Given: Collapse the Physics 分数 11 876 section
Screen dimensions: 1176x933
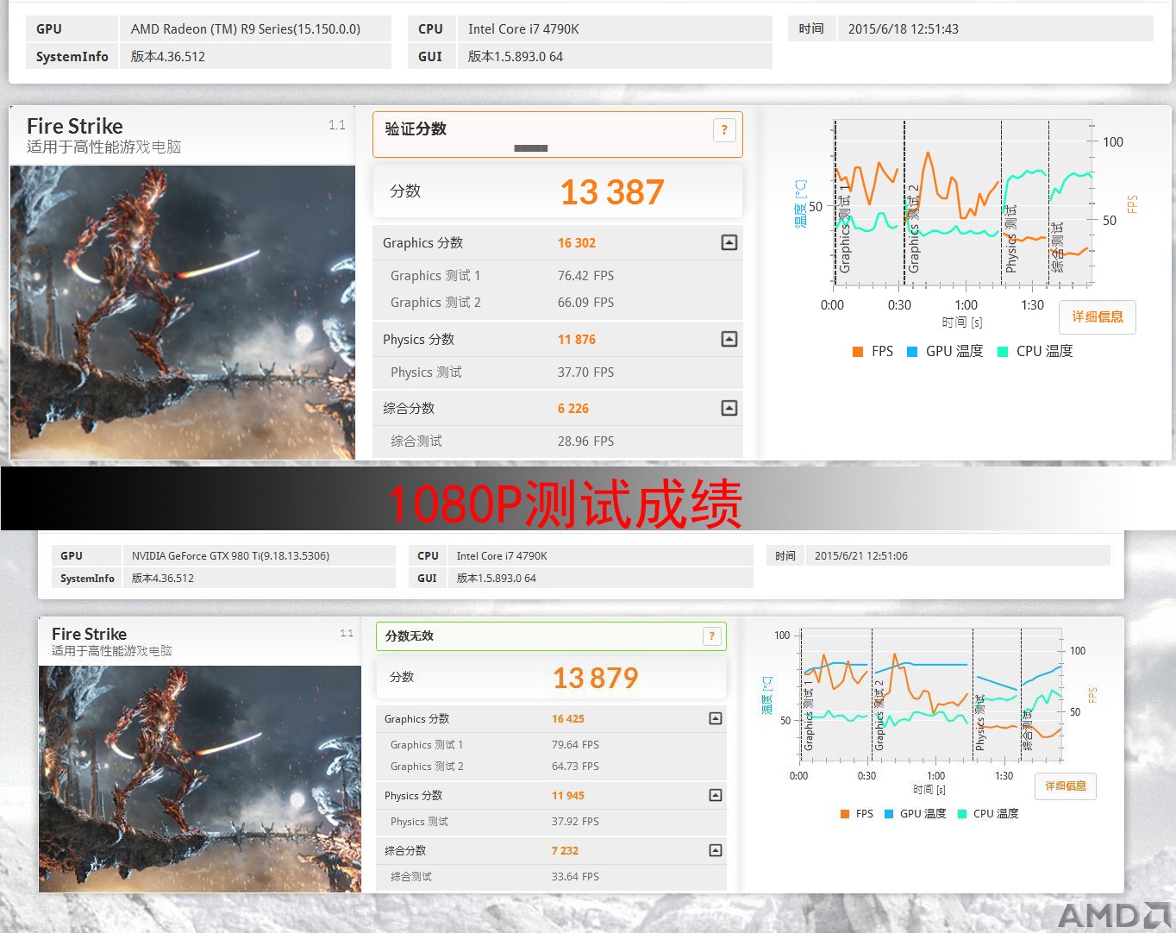Looking at the screenshot, I should pyautogui.click(x=729, y=339).
